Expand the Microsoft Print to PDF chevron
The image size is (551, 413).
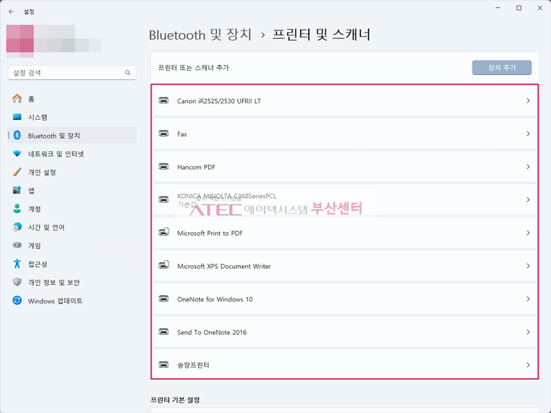pos(528,233)
